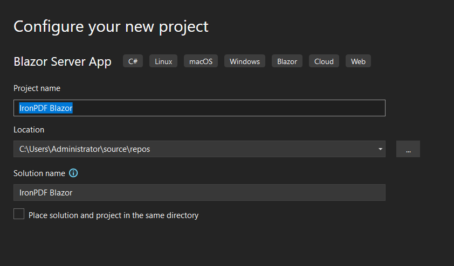Viewport: 454px width, 266px height.
Task: Click the Solution name label text
Action: point(39,173)
